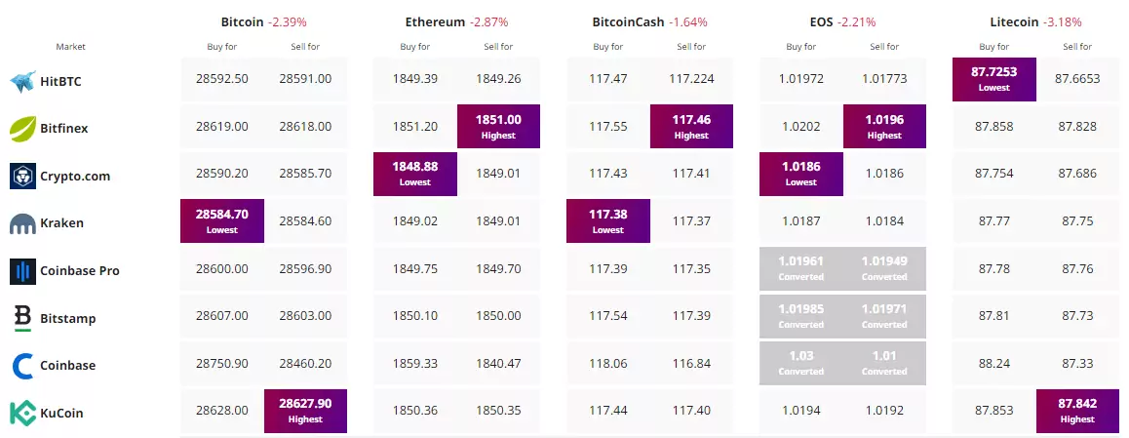Click the Bitstamp market name label
The width and height of the screenshot is (1129, 438).
pos(68,318)
